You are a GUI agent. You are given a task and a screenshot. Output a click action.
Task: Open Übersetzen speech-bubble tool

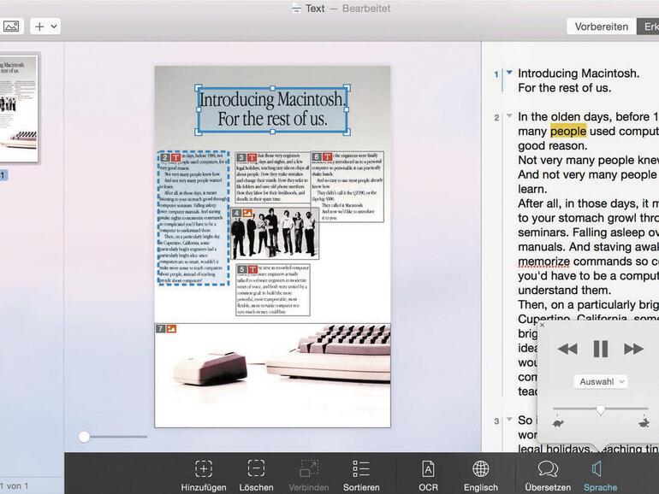pyautogui.click(x=548, y=468)
